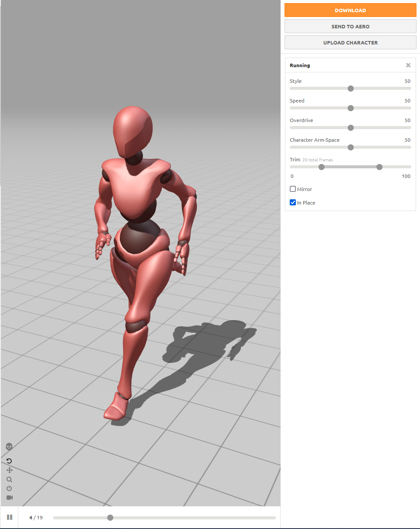Select the zoom magnifier tool
This screenshot has width=420, height=529.
(9, 479)
